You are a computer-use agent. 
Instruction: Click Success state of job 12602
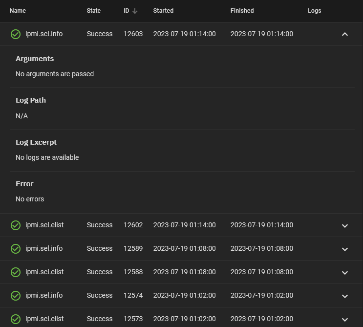tap(100, 225)
